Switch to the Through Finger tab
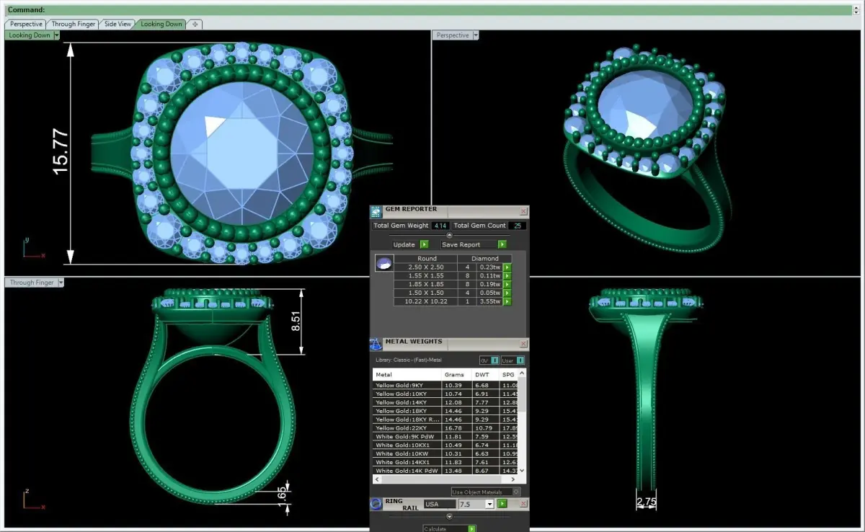This screenshot has width=865, height=532. coord(74,24)
